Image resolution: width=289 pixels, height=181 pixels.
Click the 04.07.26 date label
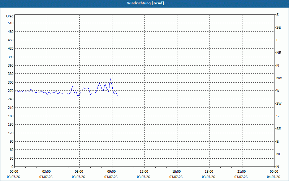[273, 177]
